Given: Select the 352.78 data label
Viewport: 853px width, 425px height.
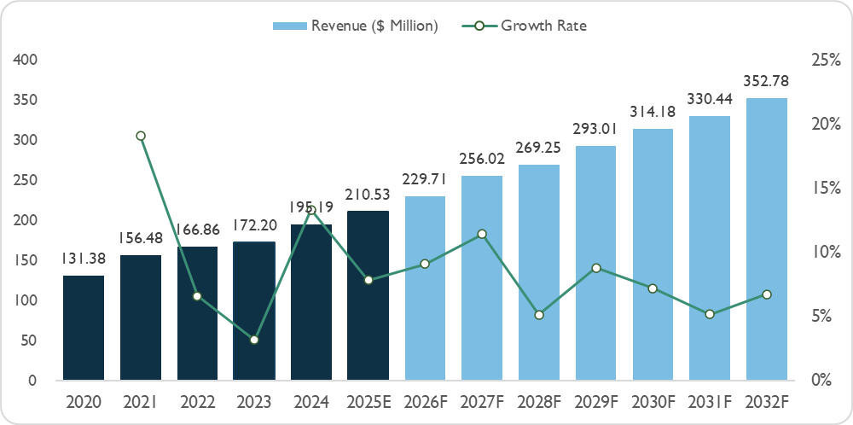Looking at the screenshot, I should click(766, 82).
